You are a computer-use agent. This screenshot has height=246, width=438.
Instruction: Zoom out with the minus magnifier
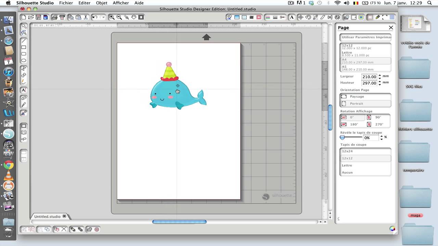pyautogui.click(x=119, y=17)
